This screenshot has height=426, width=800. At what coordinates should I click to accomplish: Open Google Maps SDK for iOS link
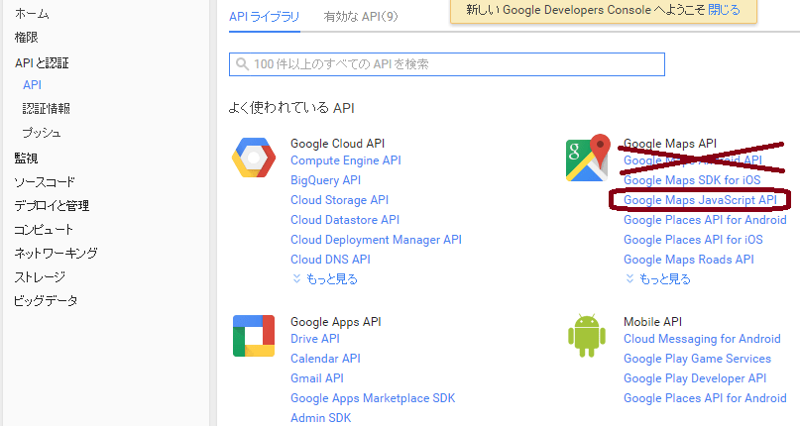692,180
